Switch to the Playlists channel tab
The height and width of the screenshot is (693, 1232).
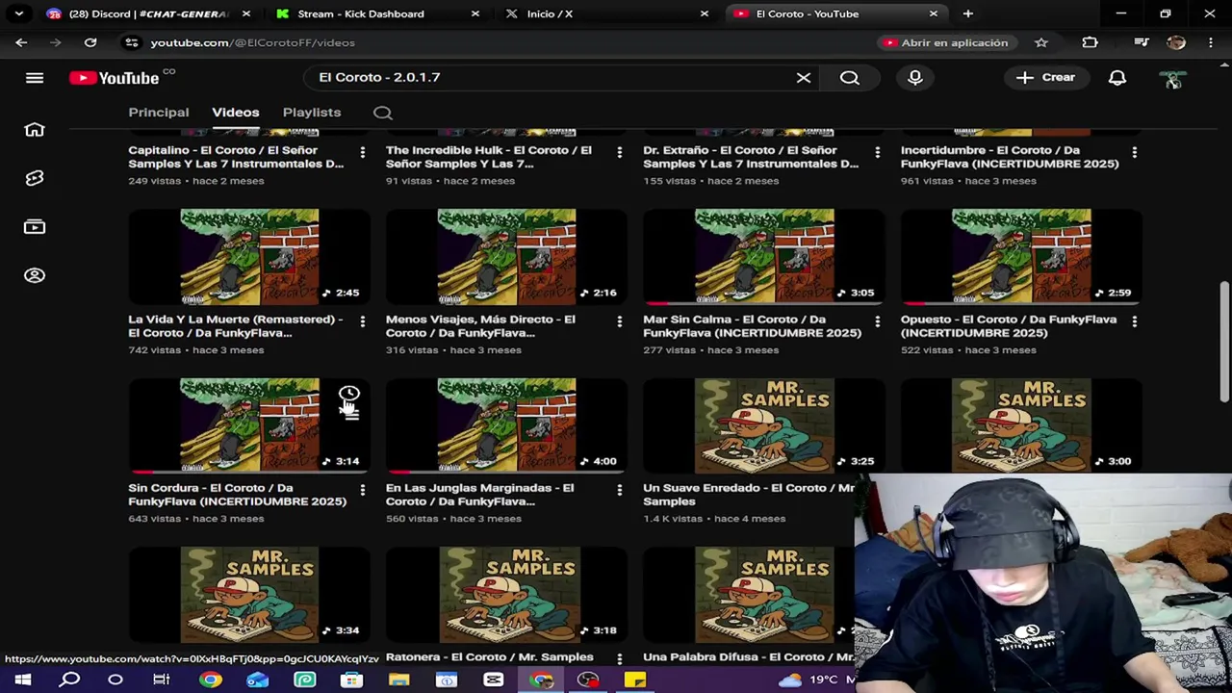[312, 113]
